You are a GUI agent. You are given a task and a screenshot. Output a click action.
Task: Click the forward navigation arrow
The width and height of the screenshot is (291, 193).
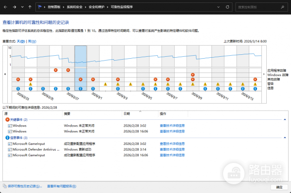14,7
